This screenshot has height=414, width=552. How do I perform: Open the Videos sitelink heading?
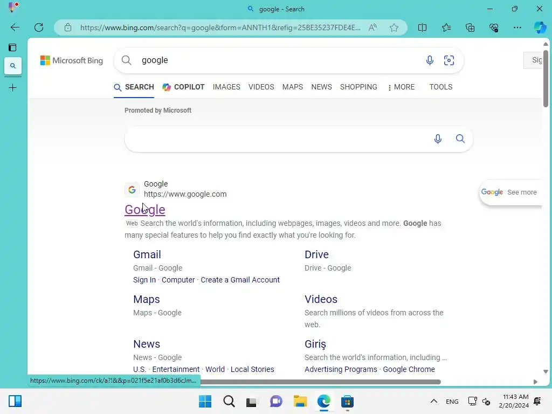[x=321, y=299]
